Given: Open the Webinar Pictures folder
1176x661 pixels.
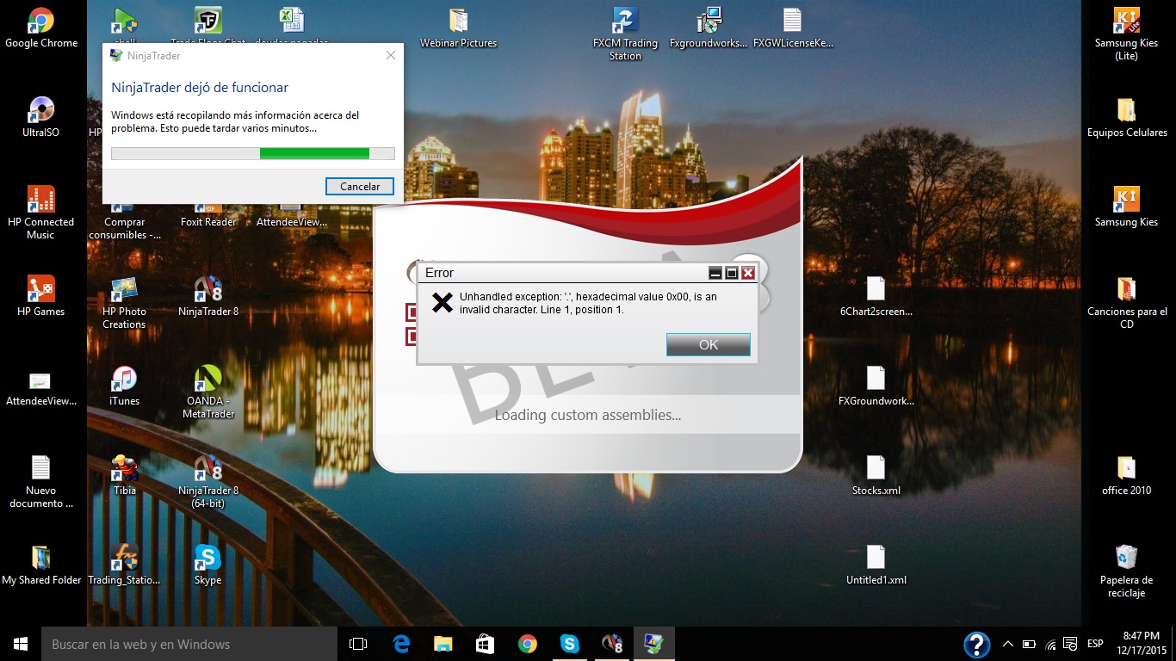Looking at the screenshot, I should [458, 28].
